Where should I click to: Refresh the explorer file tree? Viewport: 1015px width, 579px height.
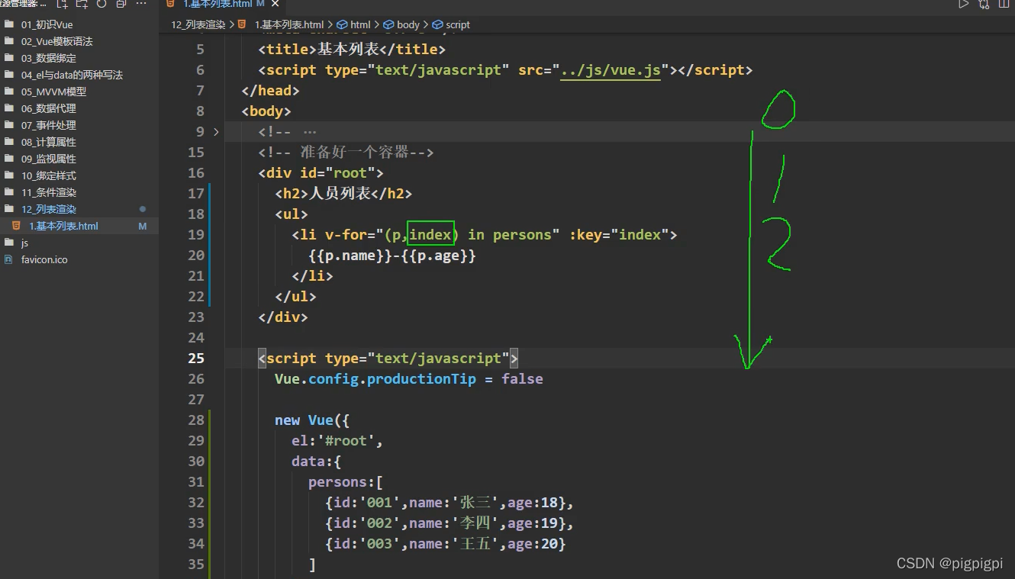pos(101,4)
